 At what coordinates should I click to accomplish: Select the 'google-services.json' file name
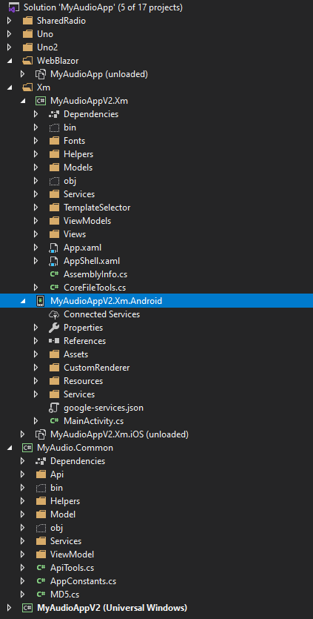[x=104, y=408]
